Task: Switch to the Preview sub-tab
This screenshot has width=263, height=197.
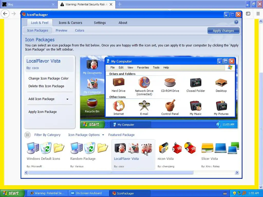Action: (61, 31)
